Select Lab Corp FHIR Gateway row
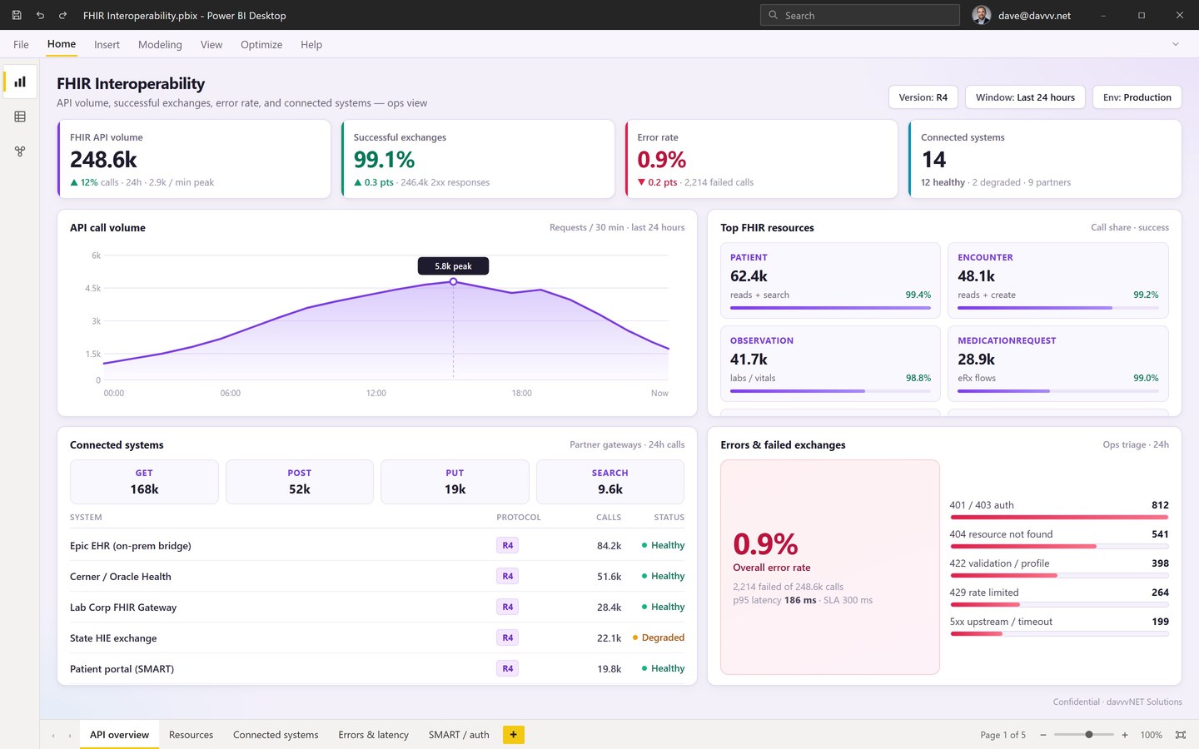1199x749 pixels. 377,607
